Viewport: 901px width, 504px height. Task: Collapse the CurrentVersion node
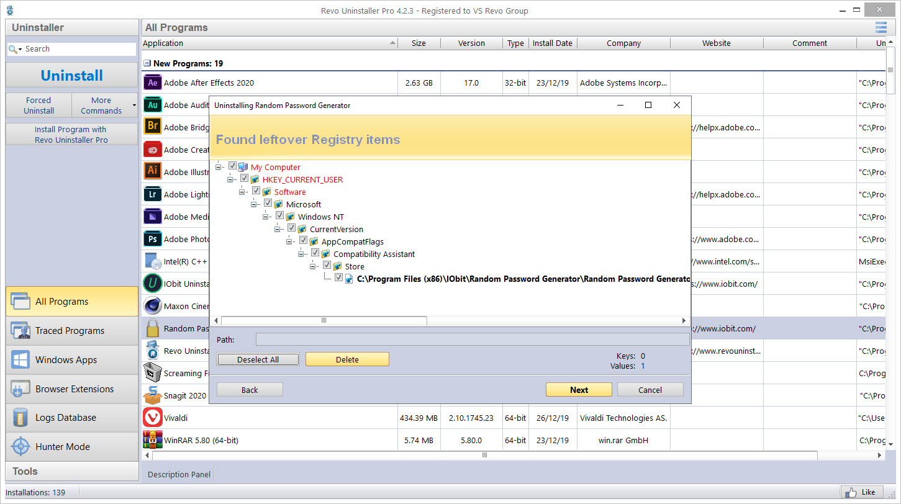pos(277,229)
